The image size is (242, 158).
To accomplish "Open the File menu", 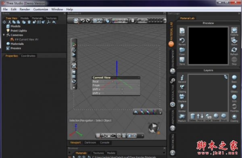I will coord(5,9).
